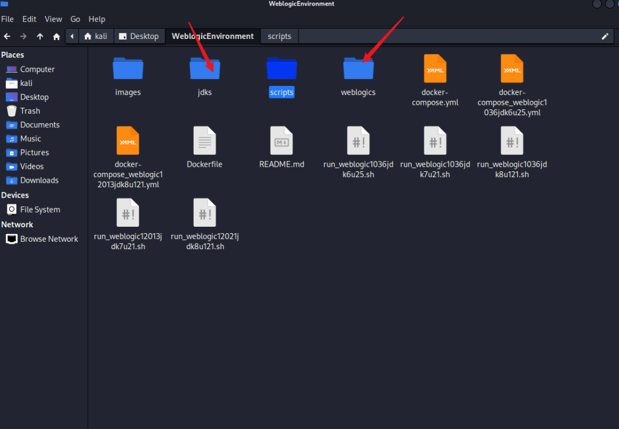Open the Go menu
Image resolution: width=619 pixels, height=429 pixels.
[x=75, y=19]
